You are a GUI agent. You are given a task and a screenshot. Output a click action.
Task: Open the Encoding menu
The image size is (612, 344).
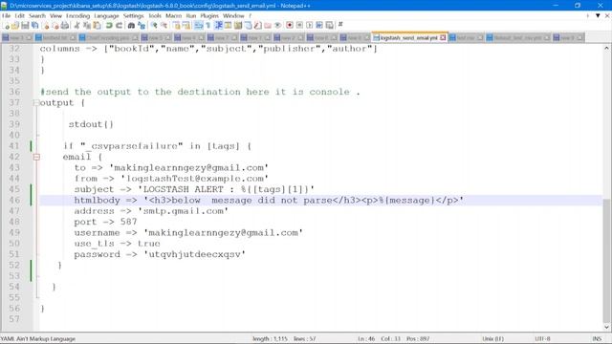[x=77, y=15]
